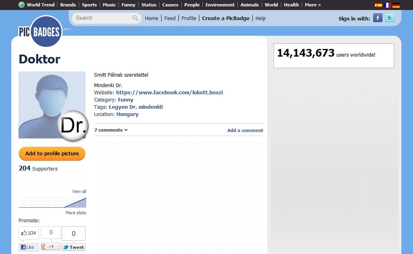The height and width of the screenshot is (254, 413).
Task: Click the Tweet button
Action: pyautogui.click(x=74, y=247)
